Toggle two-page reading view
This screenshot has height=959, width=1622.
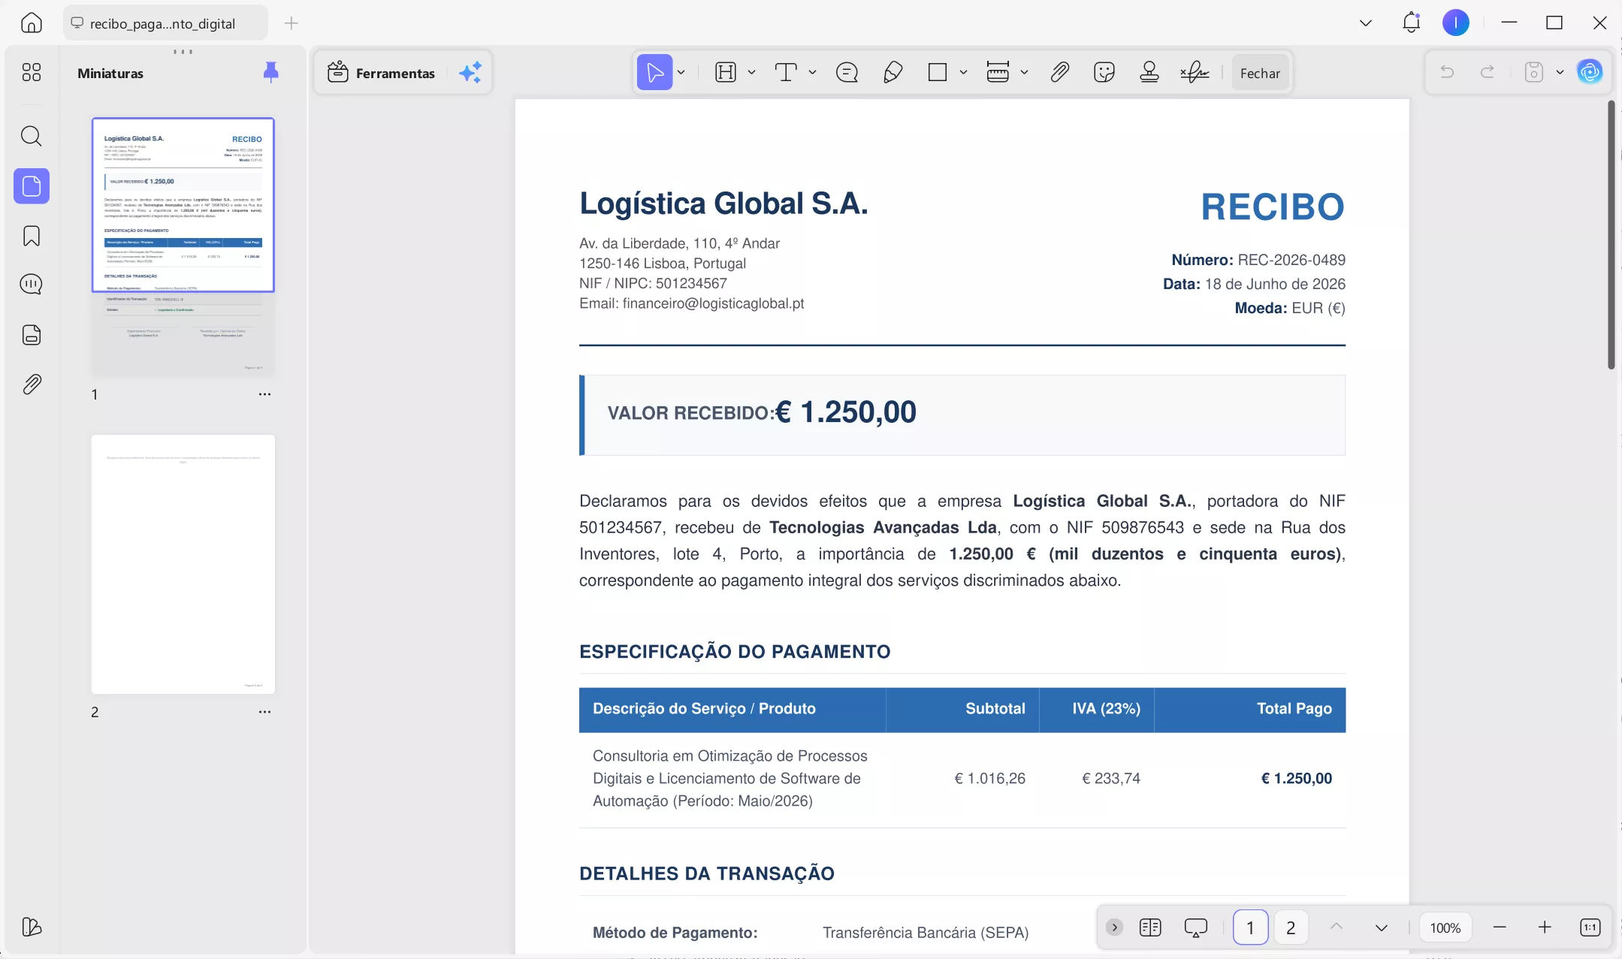(x=1150, y=927)
